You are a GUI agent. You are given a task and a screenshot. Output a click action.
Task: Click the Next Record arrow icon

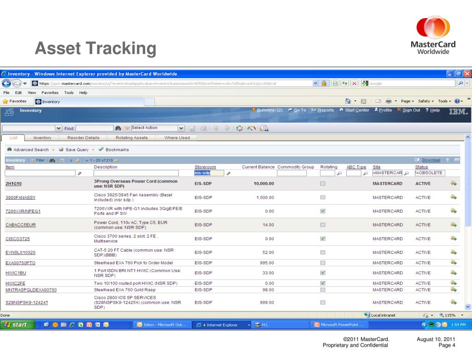227,128
